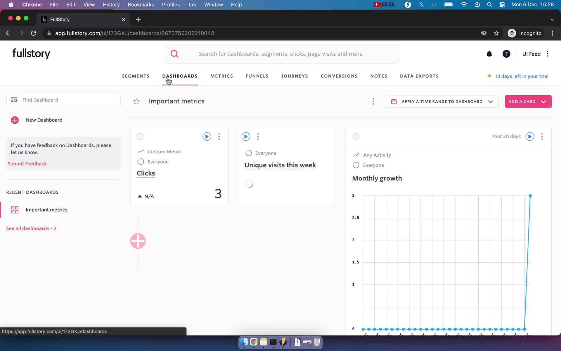Click 13 days left in your trial link
The image size is (561, 351).
coord(522,76)
